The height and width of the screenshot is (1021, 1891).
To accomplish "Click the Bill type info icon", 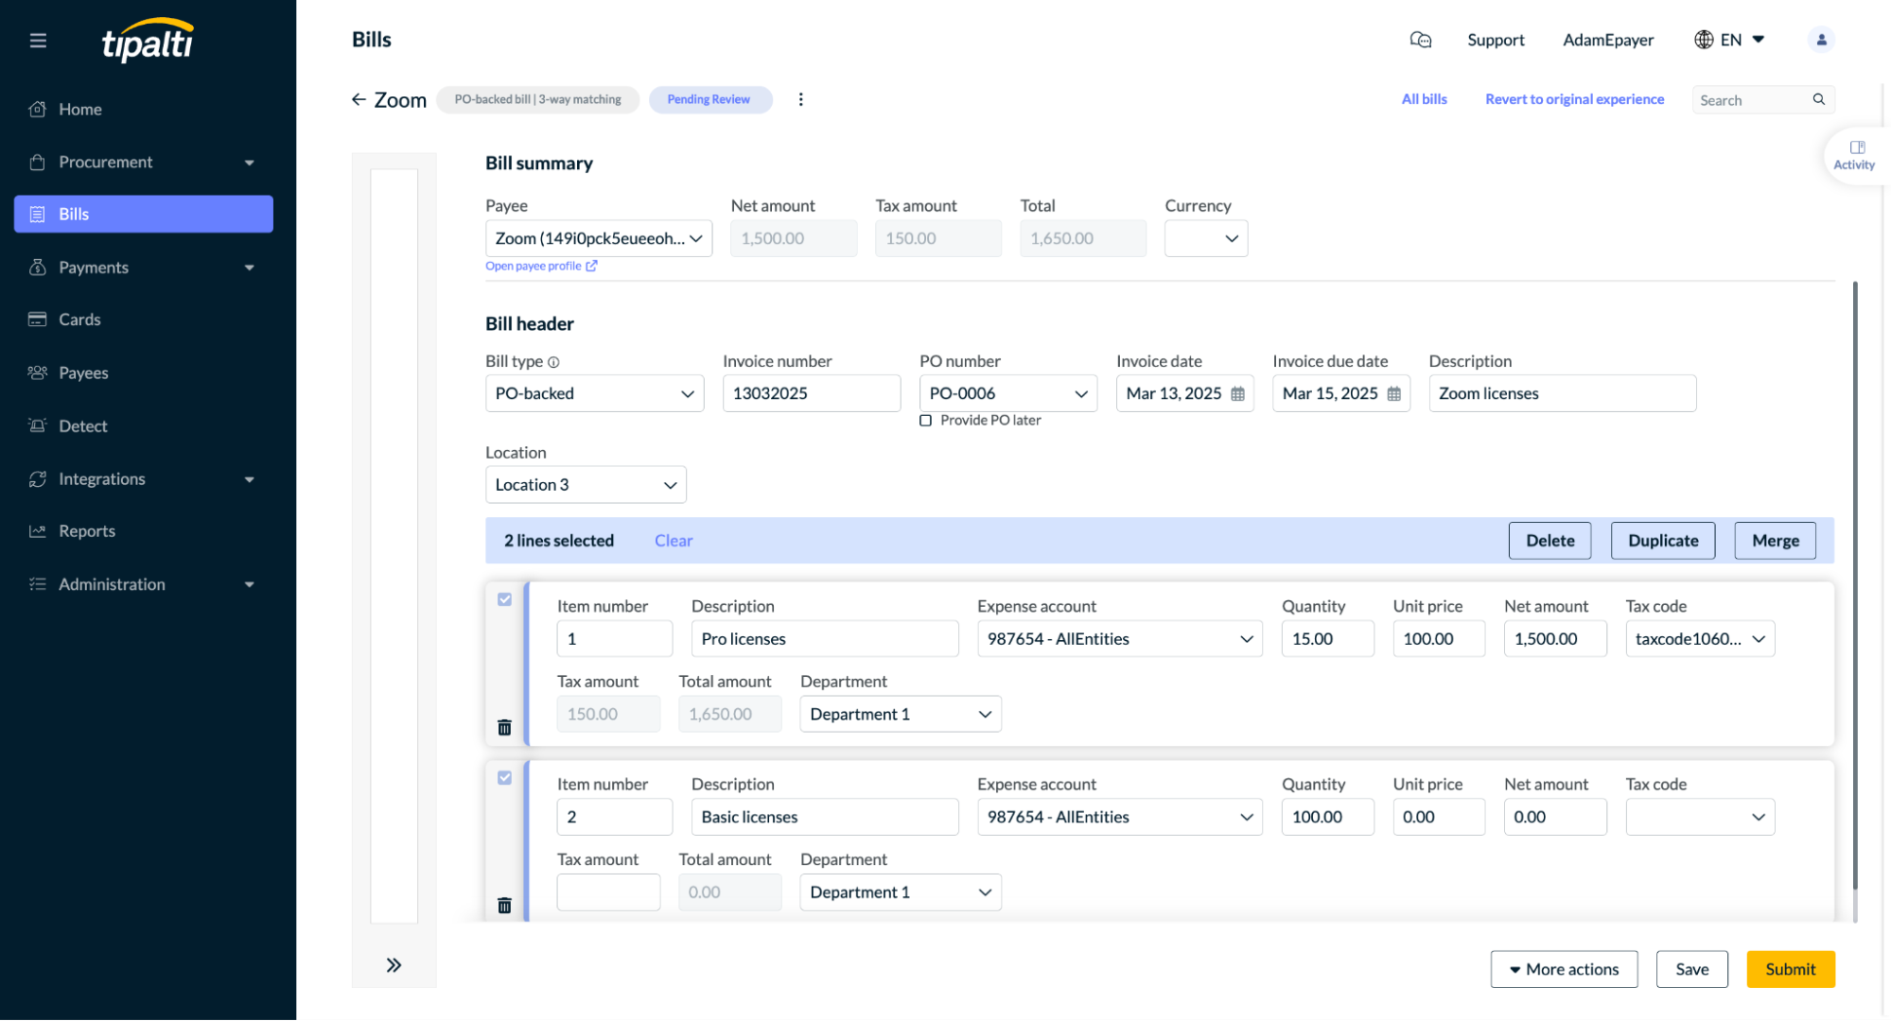I will click(x=553, y=362).
